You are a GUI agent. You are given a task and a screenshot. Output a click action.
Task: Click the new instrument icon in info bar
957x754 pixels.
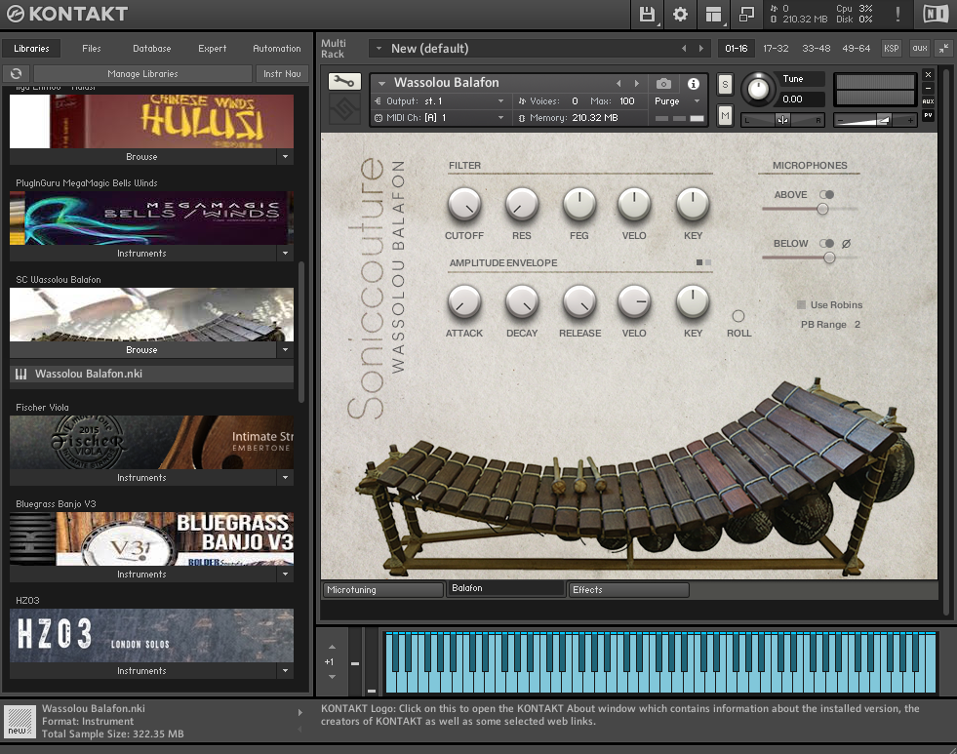coord(19,721)
